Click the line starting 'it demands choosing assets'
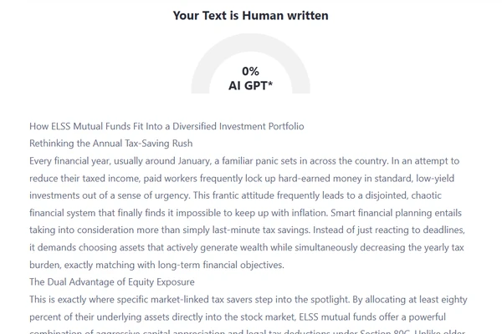Viewport: 502px width, 334px height. 247,247
